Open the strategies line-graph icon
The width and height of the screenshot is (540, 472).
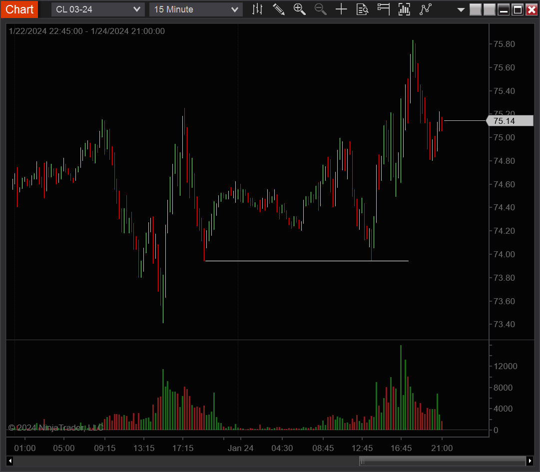pyautogui.click(x=426, y=9)
